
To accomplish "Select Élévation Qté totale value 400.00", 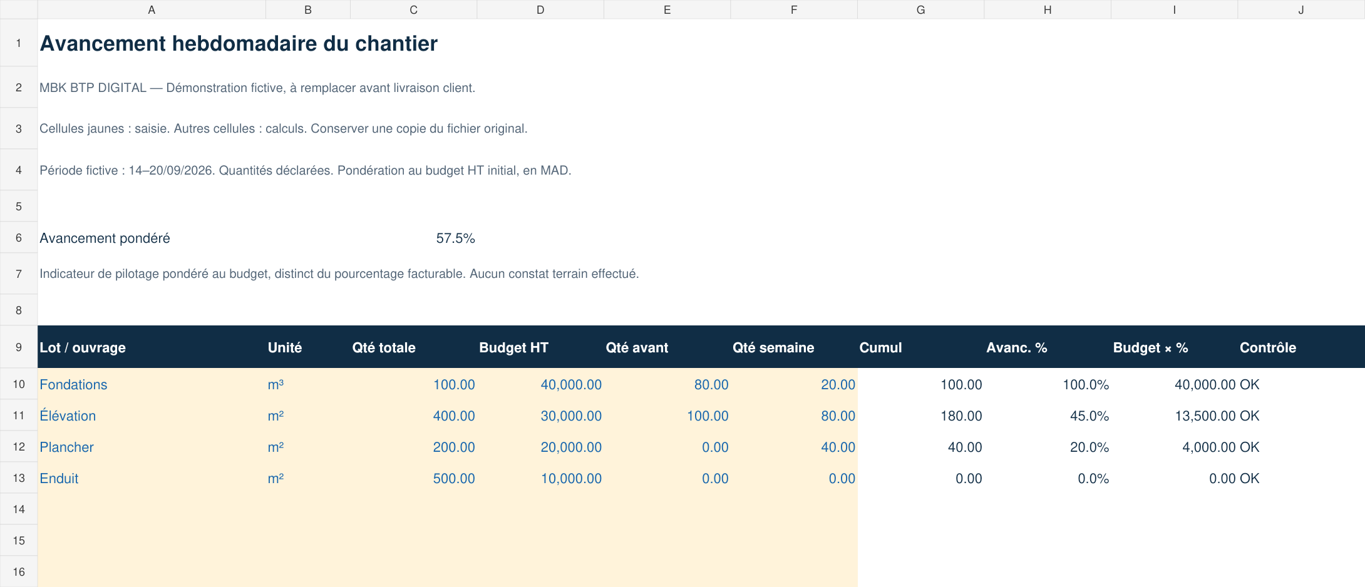I will tap(414, 416).
